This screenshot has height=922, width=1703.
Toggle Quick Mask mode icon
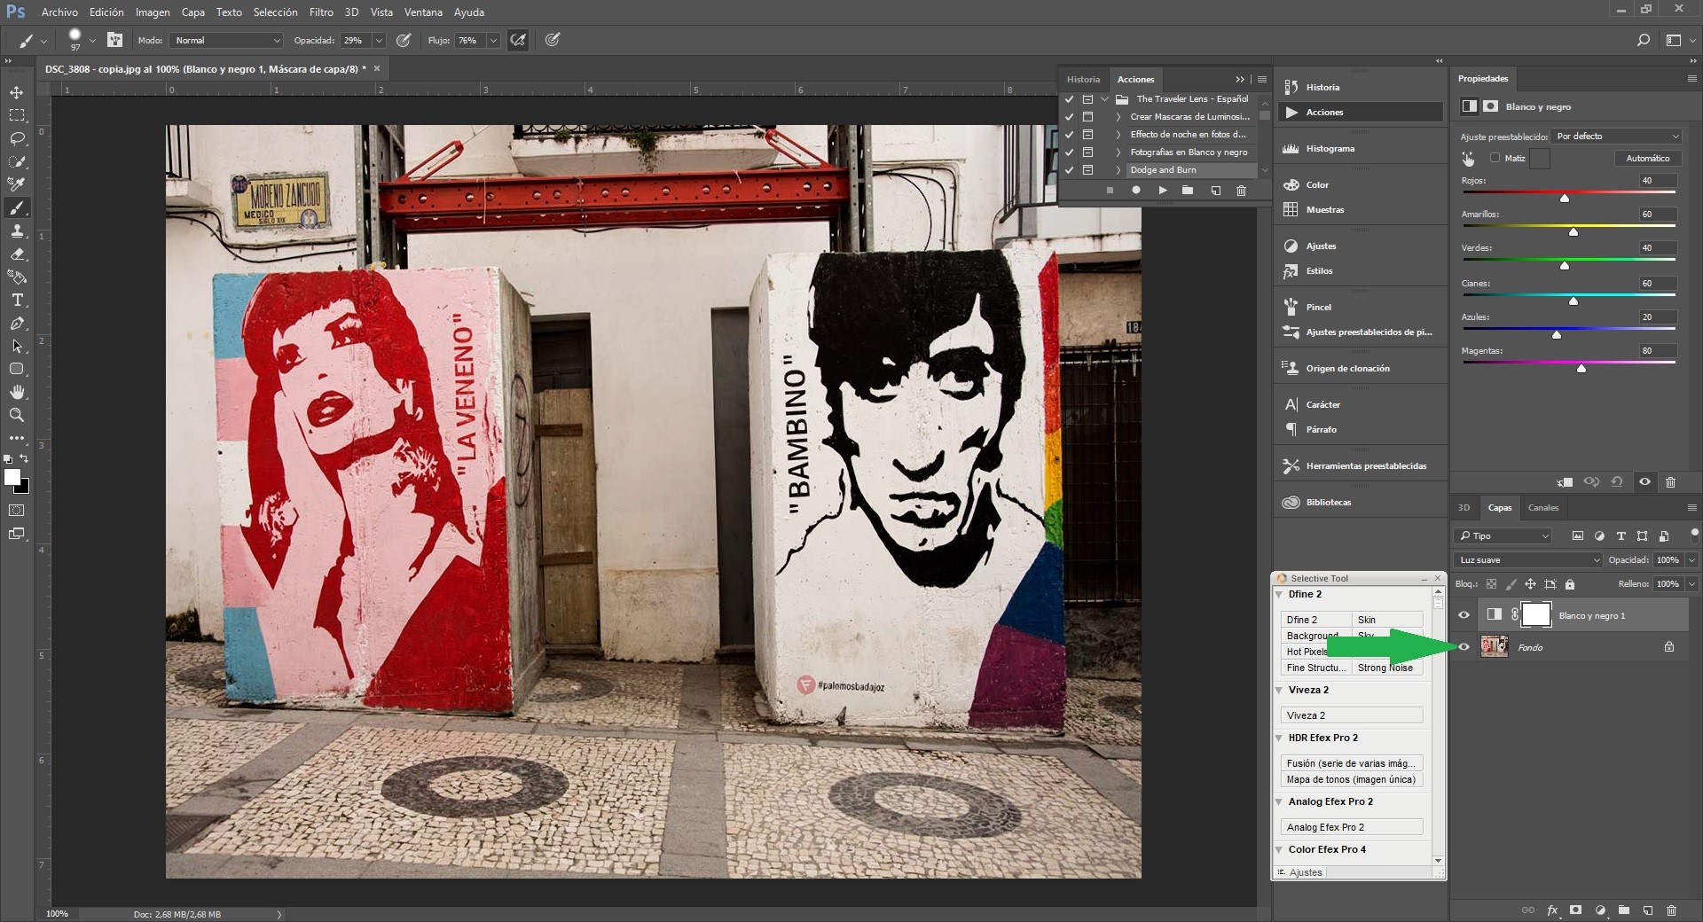coord(17,511)
